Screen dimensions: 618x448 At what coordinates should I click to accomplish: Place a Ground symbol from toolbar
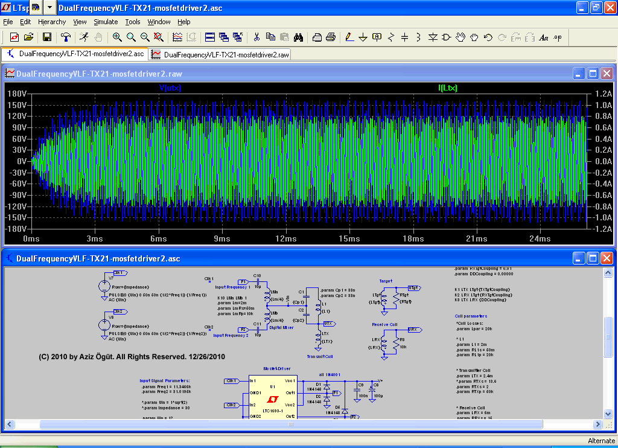[363, 37]
